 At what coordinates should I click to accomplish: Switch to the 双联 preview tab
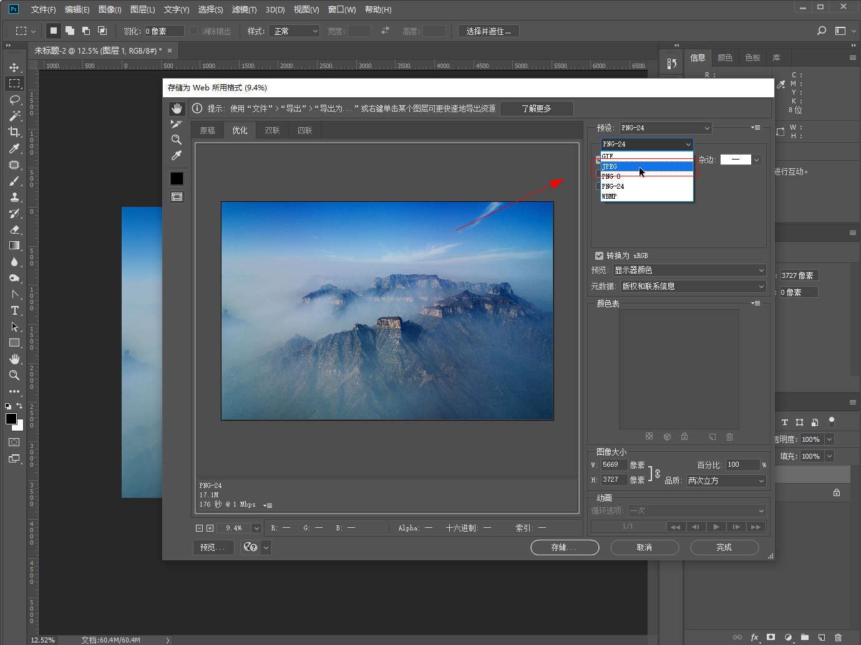point(272,130)
